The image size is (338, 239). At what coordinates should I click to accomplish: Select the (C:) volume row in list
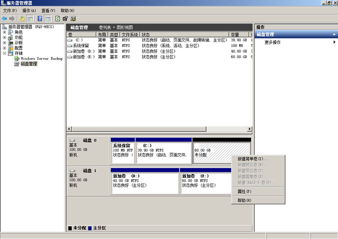tap(78, 40)
